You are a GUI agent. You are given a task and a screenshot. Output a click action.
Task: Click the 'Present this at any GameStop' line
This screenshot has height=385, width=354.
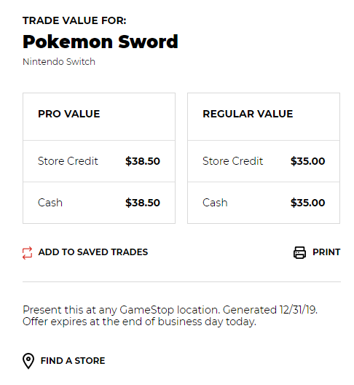coord(170,310)
